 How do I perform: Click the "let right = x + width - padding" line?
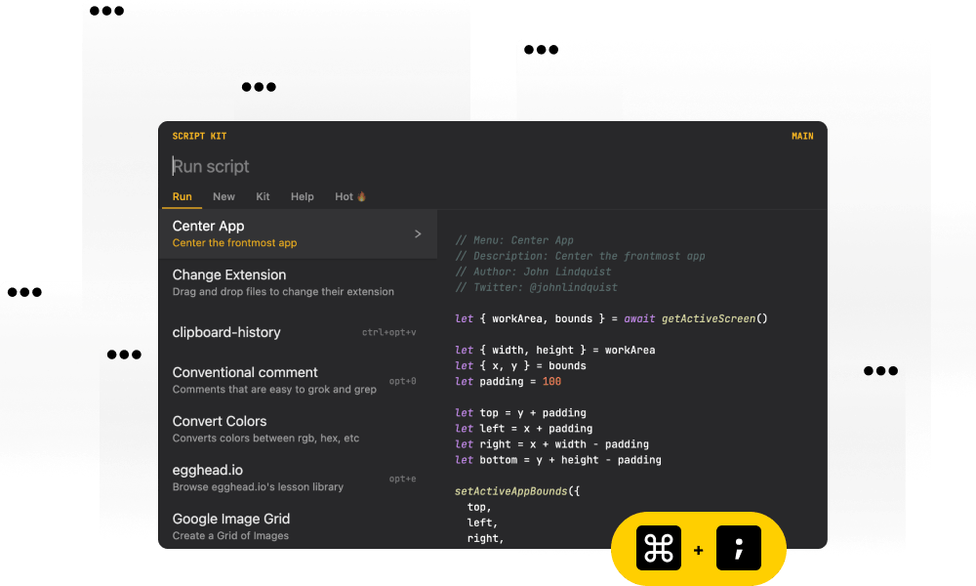pyautogui.click(x=551, y=444)
